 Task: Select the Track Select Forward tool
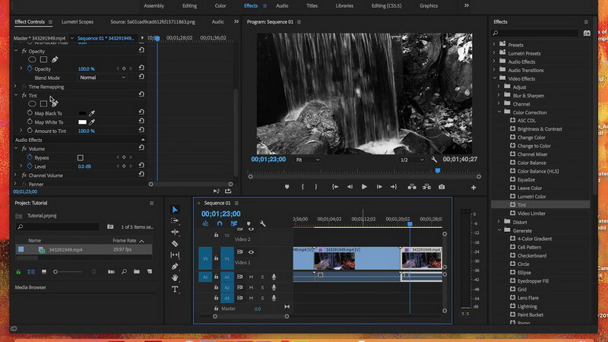pos(175,220)
